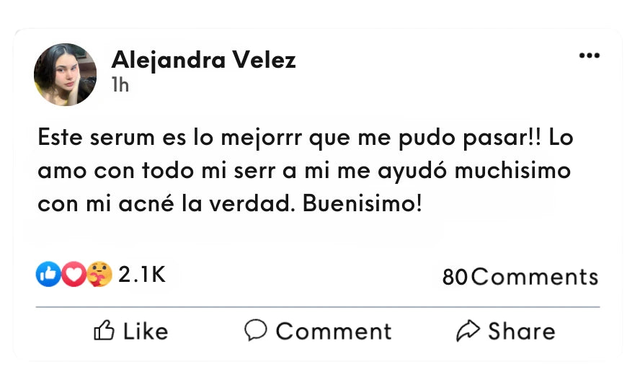Click the speech bubble comment icon
The height and width of the screenshot is (372, 640).
[255, 330]
